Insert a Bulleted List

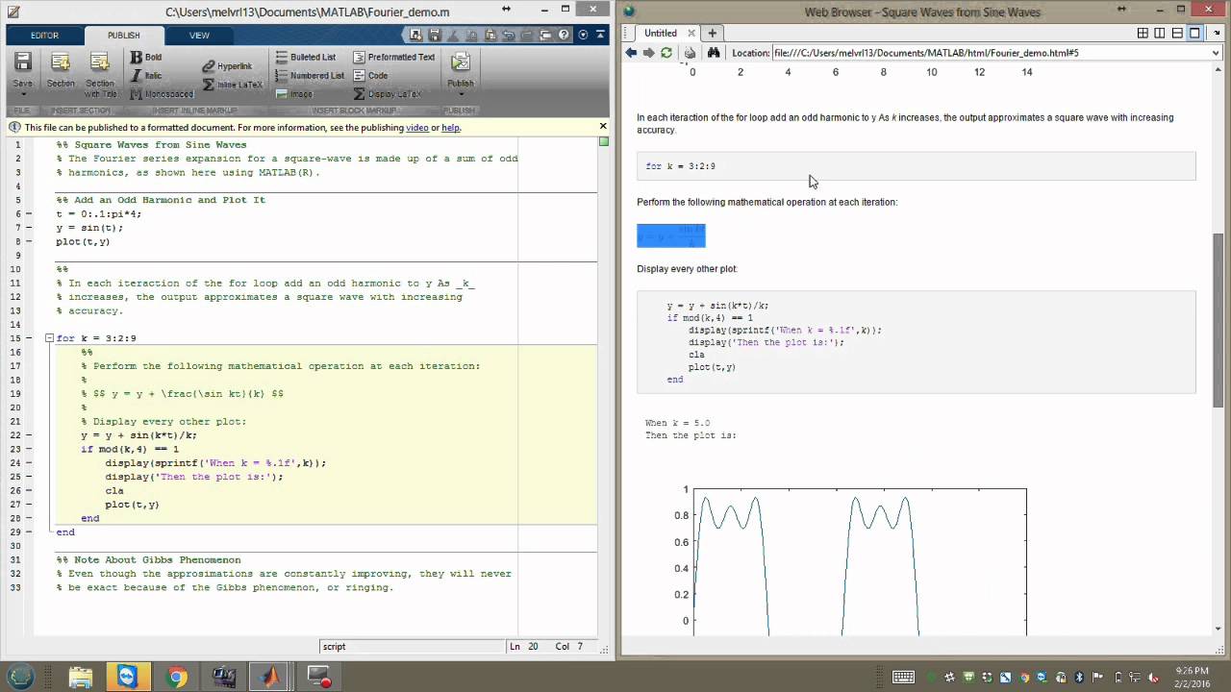tap(305, 58)
